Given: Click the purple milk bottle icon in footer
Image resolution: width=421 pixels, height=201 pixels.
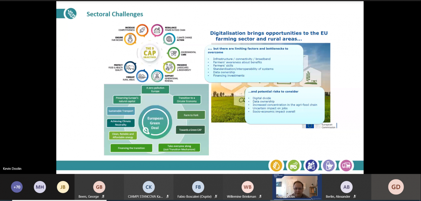Looking at the screenshot, I should click(x=329, y=166).
